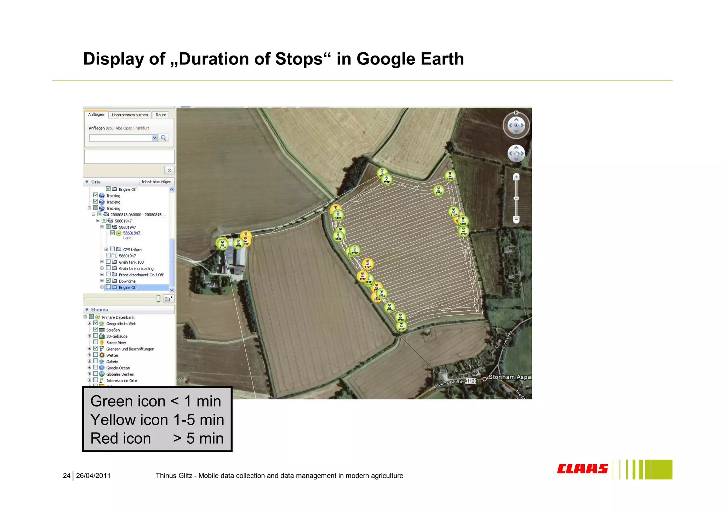Click the Grenzen und Beschriftungen flag icon
Viewport: 725px width, 512px height.
click(102, 349)
